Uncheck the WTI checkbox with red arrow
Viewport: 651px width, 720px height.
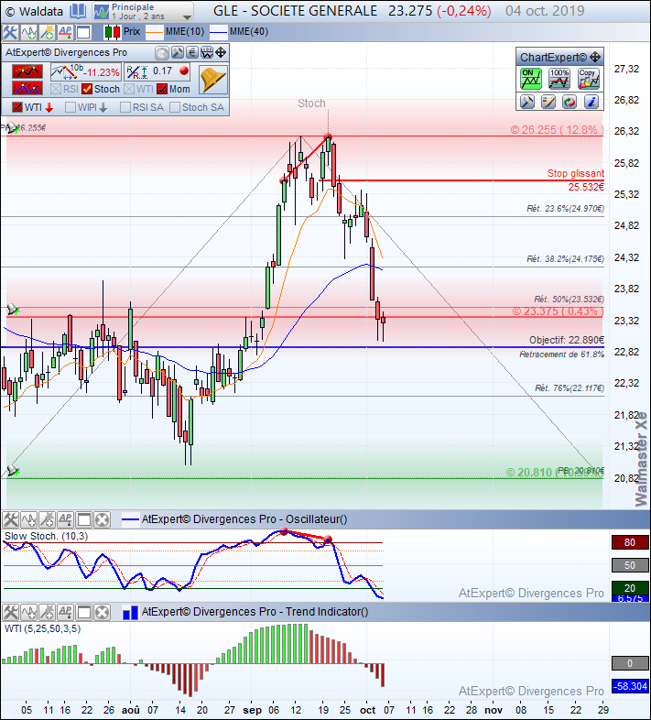[x=17, y=107]
